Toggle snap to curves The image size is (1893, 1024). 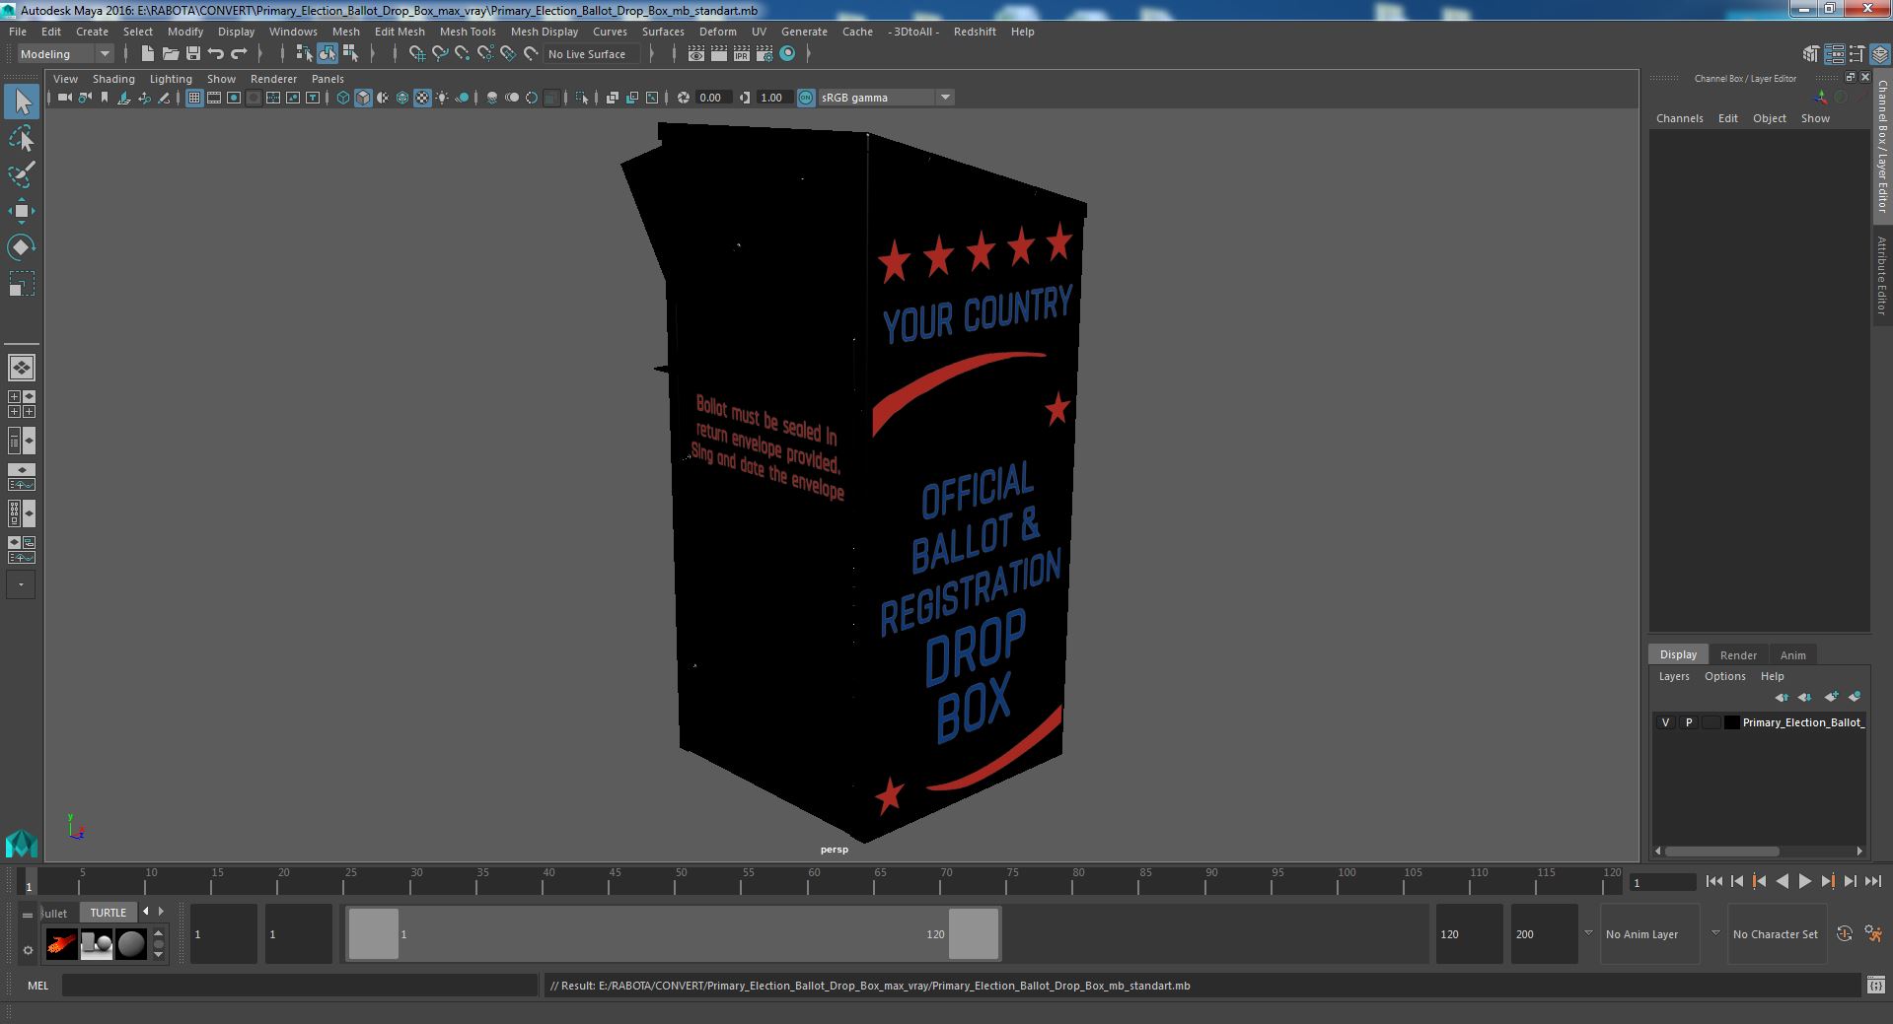tap(440, 54)
